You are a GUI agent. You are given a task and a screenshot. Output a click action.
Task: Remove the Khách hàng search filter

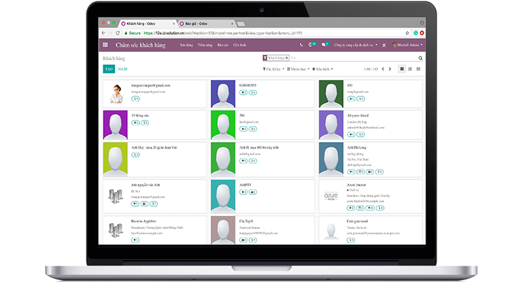(286, 58)
